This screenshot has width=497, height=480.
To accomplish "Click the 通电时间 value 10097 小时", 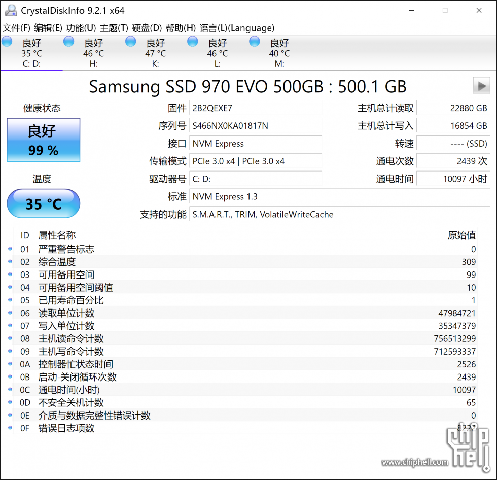I will [453, 179].
